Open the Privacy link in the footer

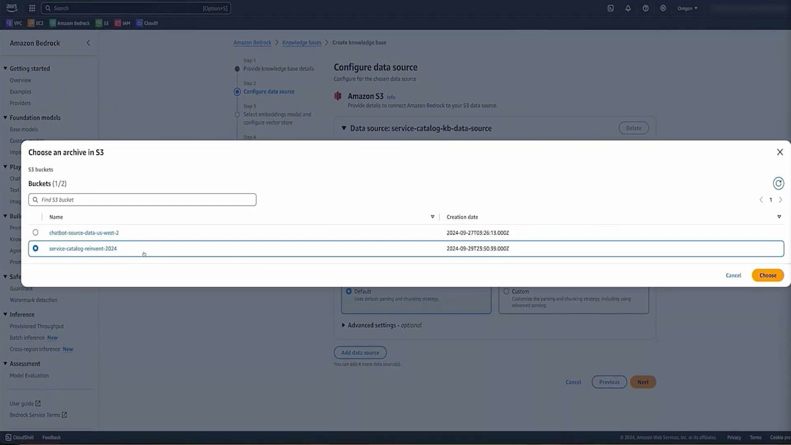pyautogui.click(x=734, y=438)
